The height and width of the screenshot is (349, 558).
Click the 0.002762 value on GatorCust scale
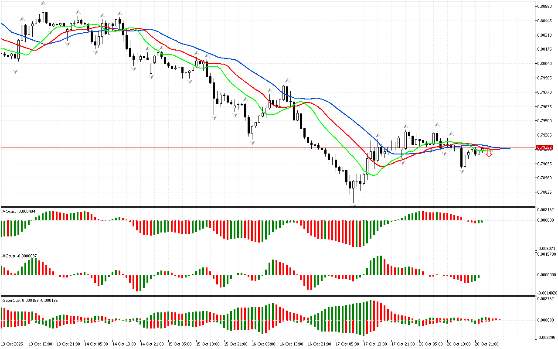[546, 299]
